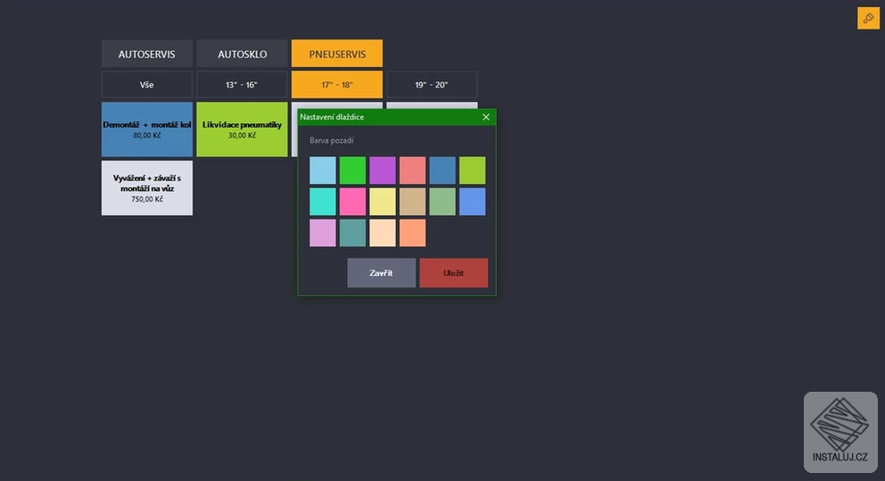The width and height of the screenshot is (885, 481).
Task: Pick the tan swatch
Action: pyautogui.click(x=412, y=202)
